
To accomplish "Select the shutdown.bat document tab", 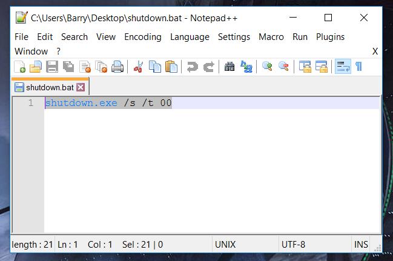I will click(x=50, y=87).
